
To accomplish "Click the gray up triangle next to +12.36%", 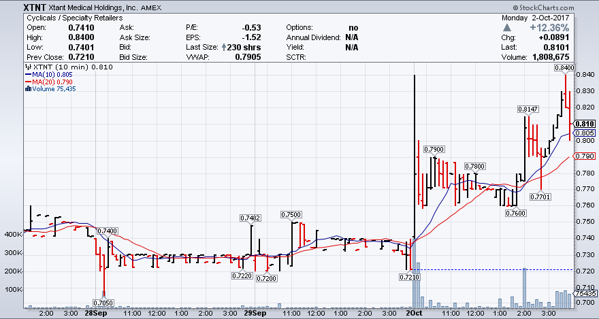I will (x=507, y=27).
